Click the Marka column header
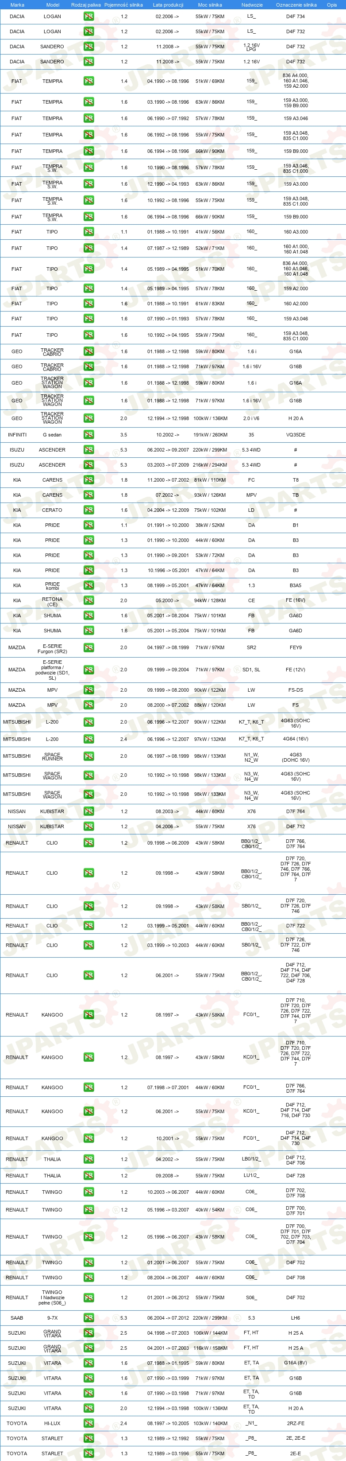 pyautogui.click(x=17, y=4)
